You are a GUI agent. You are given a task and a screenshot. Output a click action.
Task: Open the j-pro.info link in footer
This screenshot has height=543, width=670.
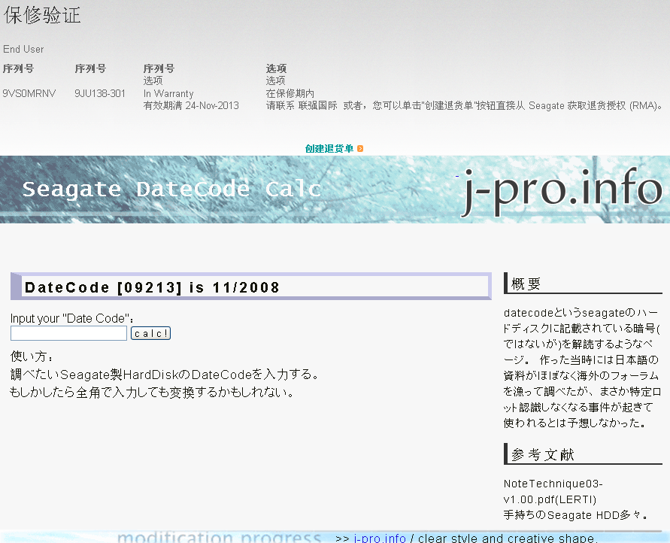pos(380,538)
